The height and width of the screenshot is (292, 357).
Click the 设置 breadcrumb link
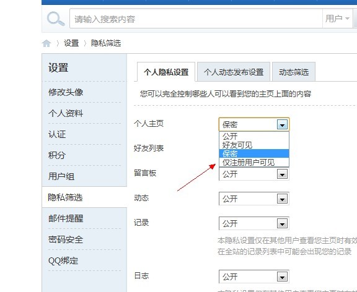pyautogui.click(x=71, y=43)
